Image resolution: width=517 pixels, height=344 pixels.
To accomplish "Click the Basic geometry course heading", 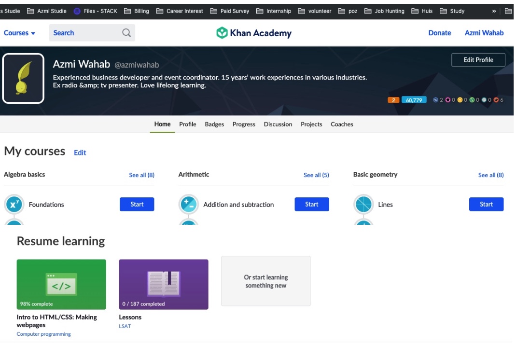I will click(x=375, y=175).
